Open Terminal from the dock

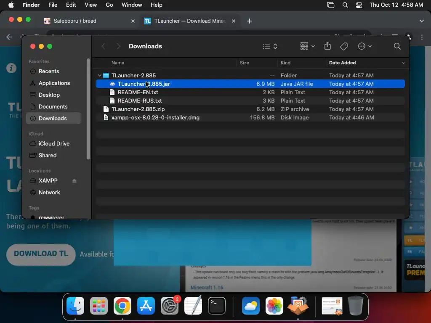(217, 306)
